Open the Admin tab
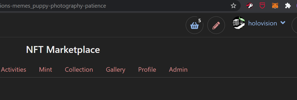 pyautogui.click(x=178, y=70)
